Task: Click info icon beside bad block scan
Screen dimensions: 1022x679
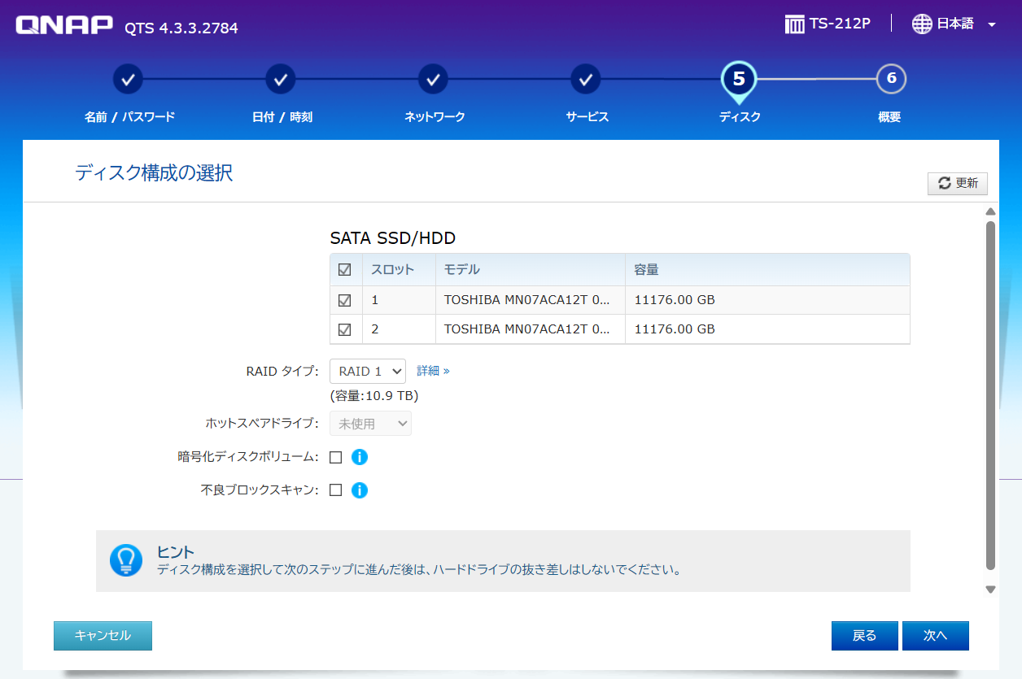Action: pyautogui.click(x=360, y=490)
